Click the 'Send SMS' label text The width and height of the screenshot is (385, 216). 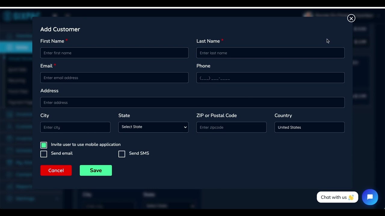pos(139,153)
